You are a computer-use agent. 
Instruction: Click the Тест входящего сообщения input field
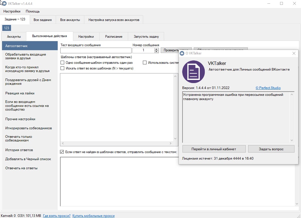pyautogui.click(x=96, y=50)
